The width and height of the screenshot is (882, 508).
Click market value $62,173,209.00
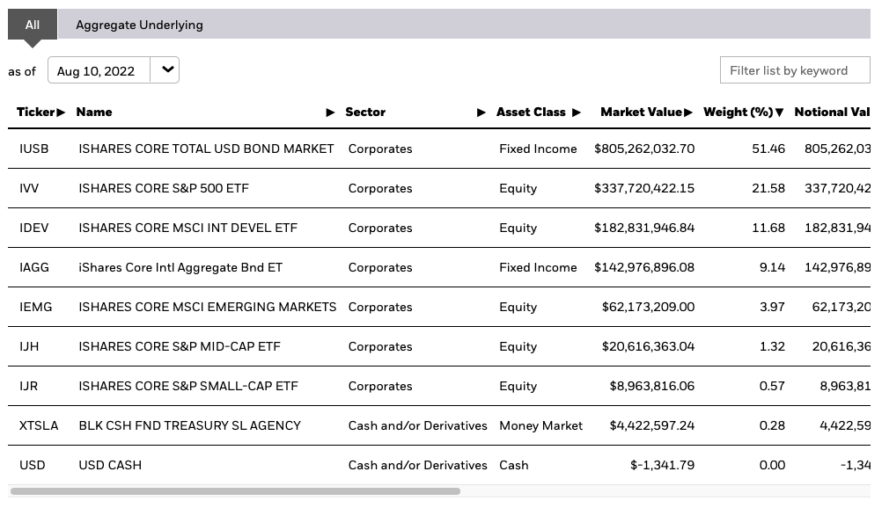point(648,307)
